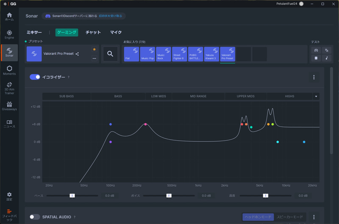
Task: Click the user avatar next to PetulantFuel24
Action: (x=301, y=4)
